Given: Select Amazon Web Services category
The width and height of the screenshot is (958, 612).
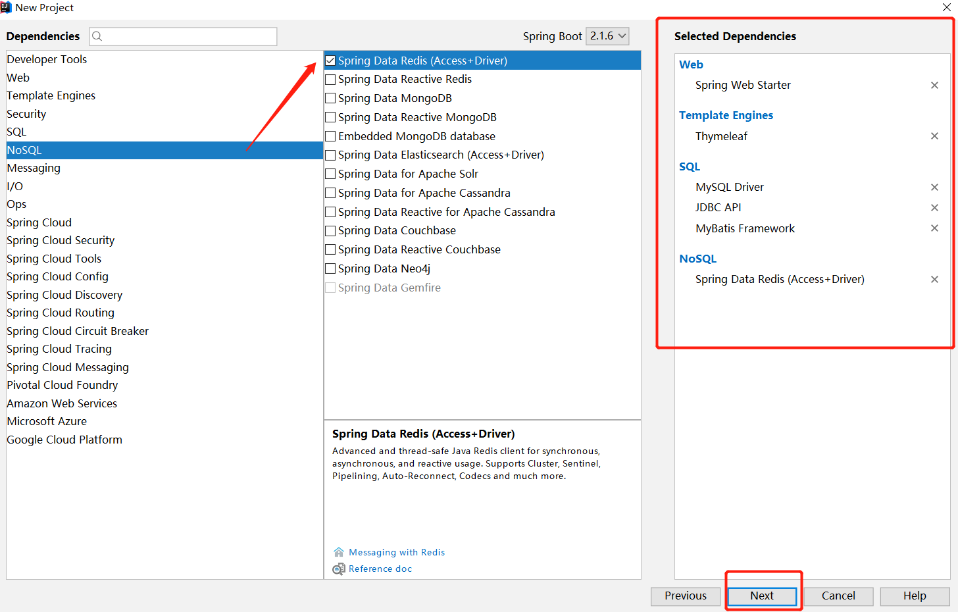Looking at the screenshot, I should tap(164, 403).
